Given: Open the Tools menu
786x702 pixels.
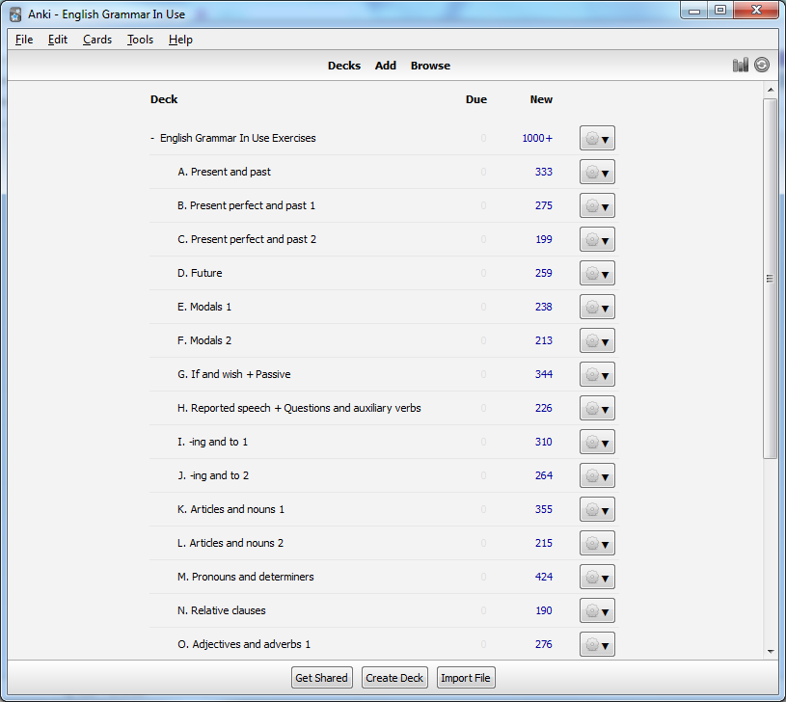Looking at the screenshot, I should [x=140, y=40].
